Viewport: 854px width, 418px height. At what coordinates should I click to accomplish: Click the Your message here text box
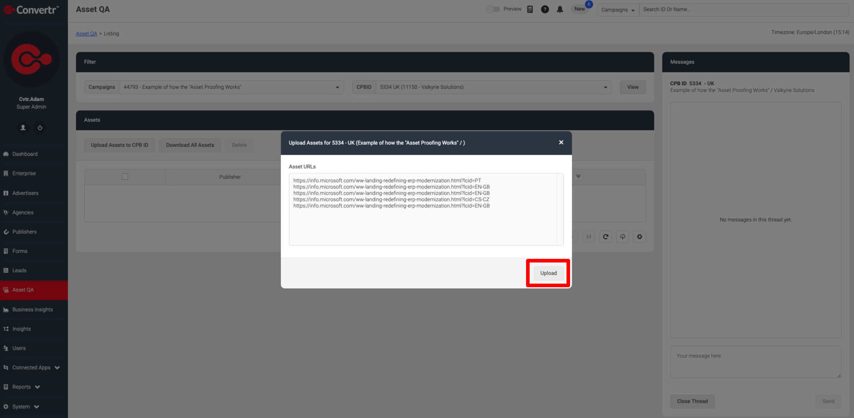click(756, 362)
